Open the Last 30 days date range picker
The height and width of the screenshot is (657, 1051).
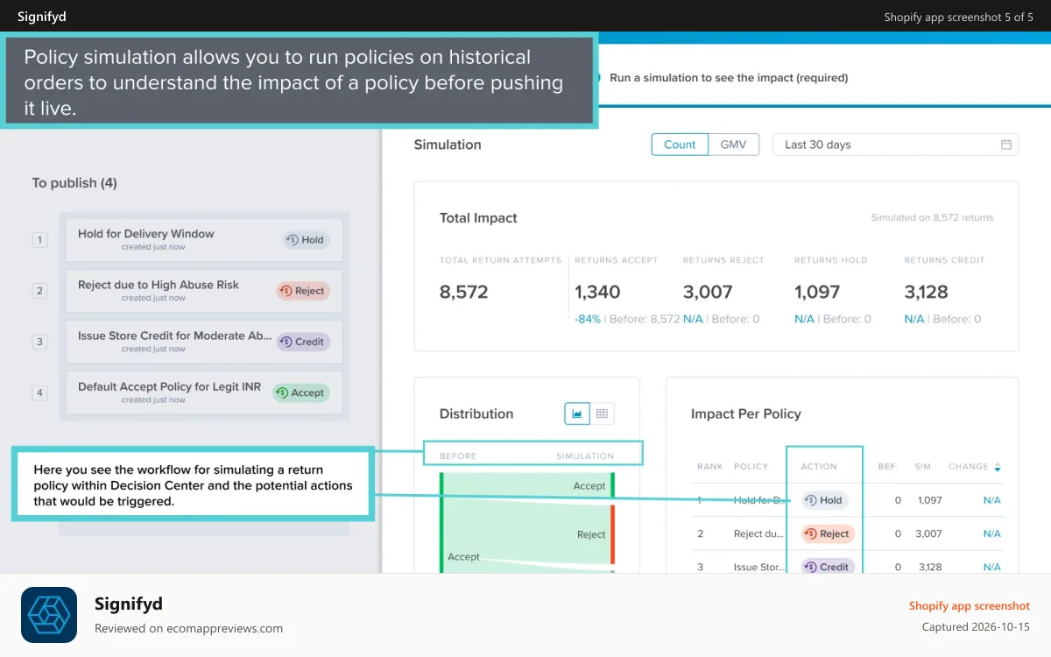point(895,145)
